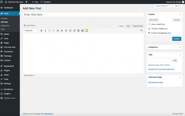Open the American Concepts site home

coord(14,2)
